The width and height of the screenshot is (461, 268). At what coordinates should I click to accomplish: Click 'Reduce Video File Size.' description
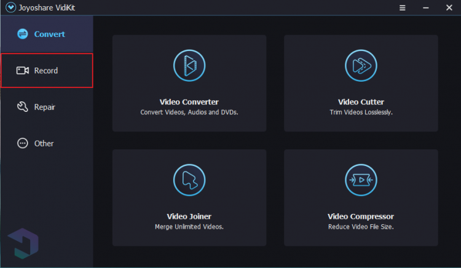coord(361,227)
